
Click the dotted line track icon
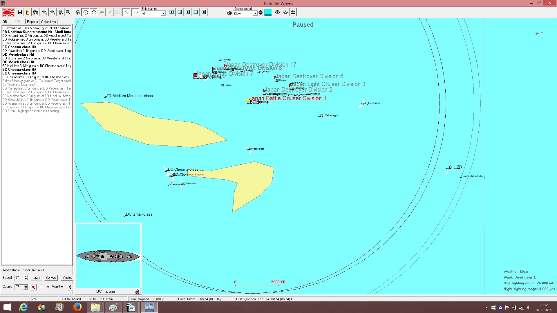tap(135, 12)
